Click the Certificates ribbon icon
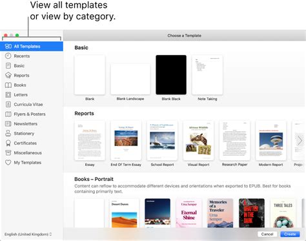The image size is (306, 241). click(x=8, y=143)
